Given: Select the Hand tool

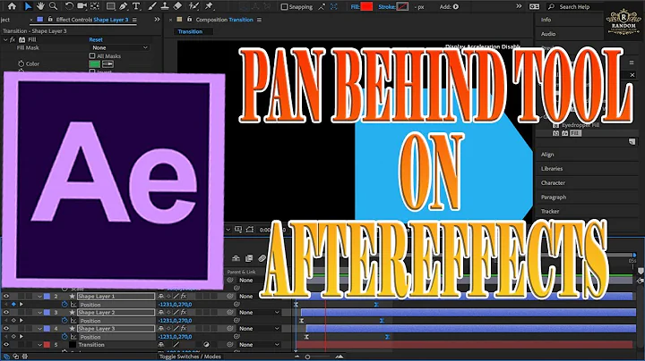Looking at the screenshot, I should pyautogui.click(x=40, y=6).
